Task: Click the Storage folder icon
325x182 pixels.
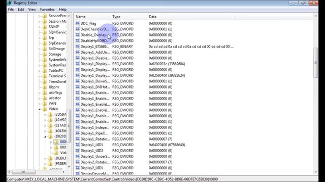Action: pyautogui.click(x=45, y=54)
